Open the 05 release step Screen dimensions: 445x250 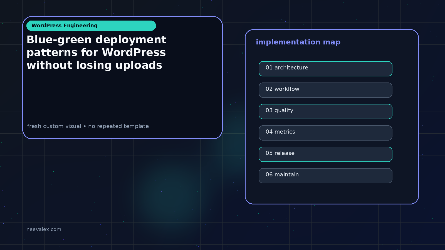tap(325, 154)
